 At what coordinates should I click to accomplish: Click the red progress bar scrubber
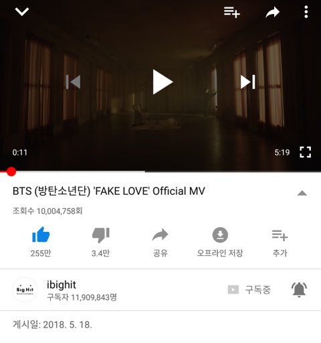click(11, 171)
